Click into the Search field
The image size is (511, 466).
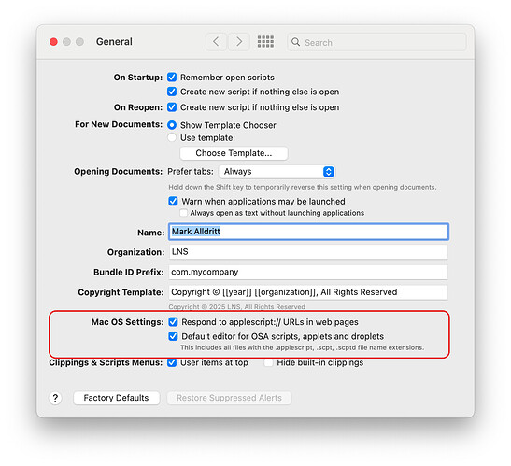376,42
